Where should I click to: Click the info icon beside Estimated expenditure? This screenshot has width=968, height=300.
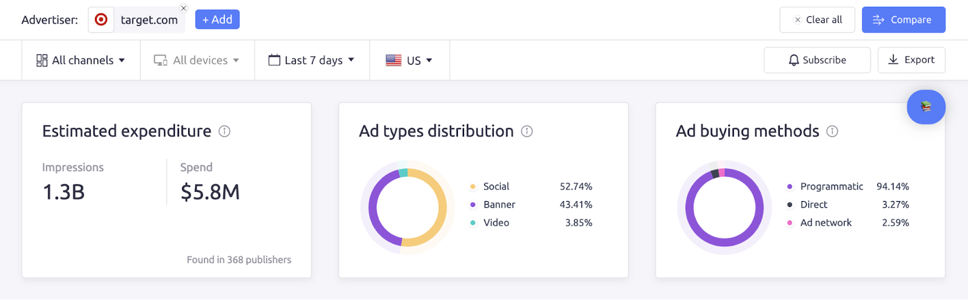point(224,132)
